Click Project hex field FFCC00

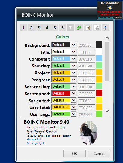[87, 73]
